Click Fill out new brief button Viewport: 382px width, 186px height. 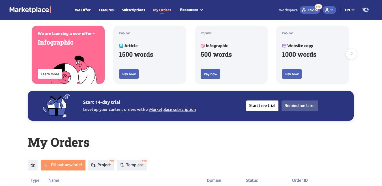coord(63,165)
